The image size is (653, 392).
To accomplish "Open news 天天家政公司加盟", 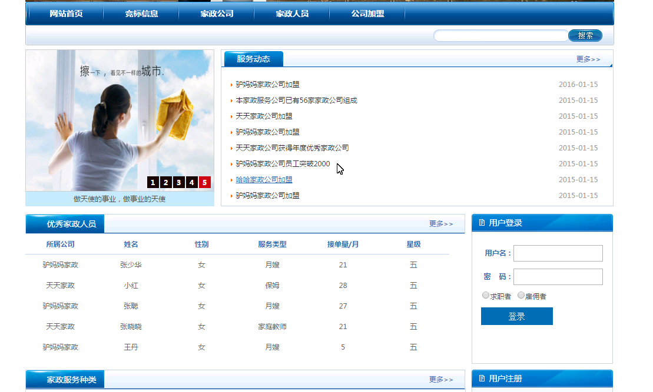I will click(264, 116).
